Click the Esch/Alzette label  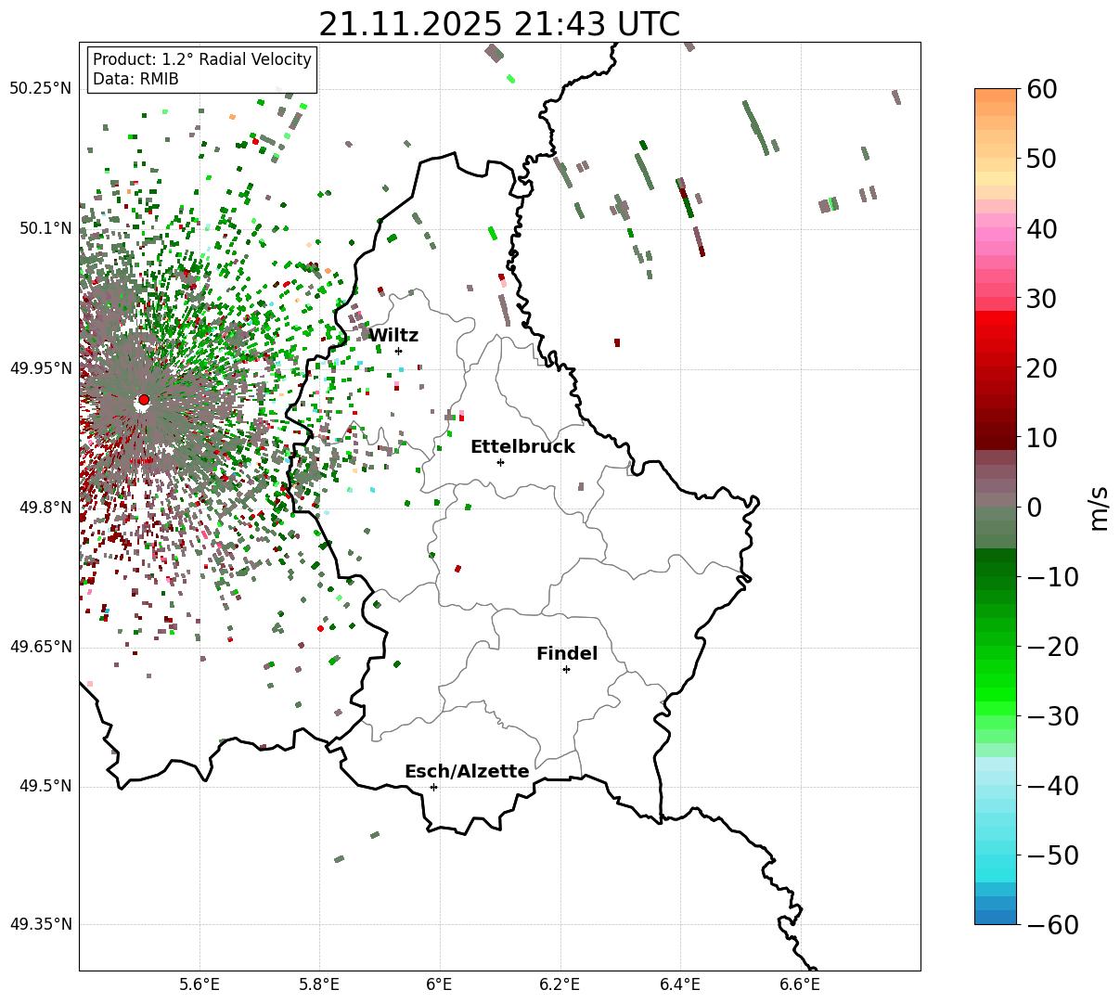(x=467, y=771)
